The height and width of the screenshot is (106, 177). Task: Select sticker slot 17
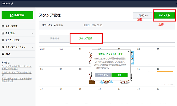click(x=126, y=96)
